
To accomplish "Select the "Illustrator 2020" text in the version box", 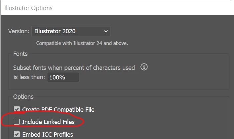I will click(x=55, y=31).
